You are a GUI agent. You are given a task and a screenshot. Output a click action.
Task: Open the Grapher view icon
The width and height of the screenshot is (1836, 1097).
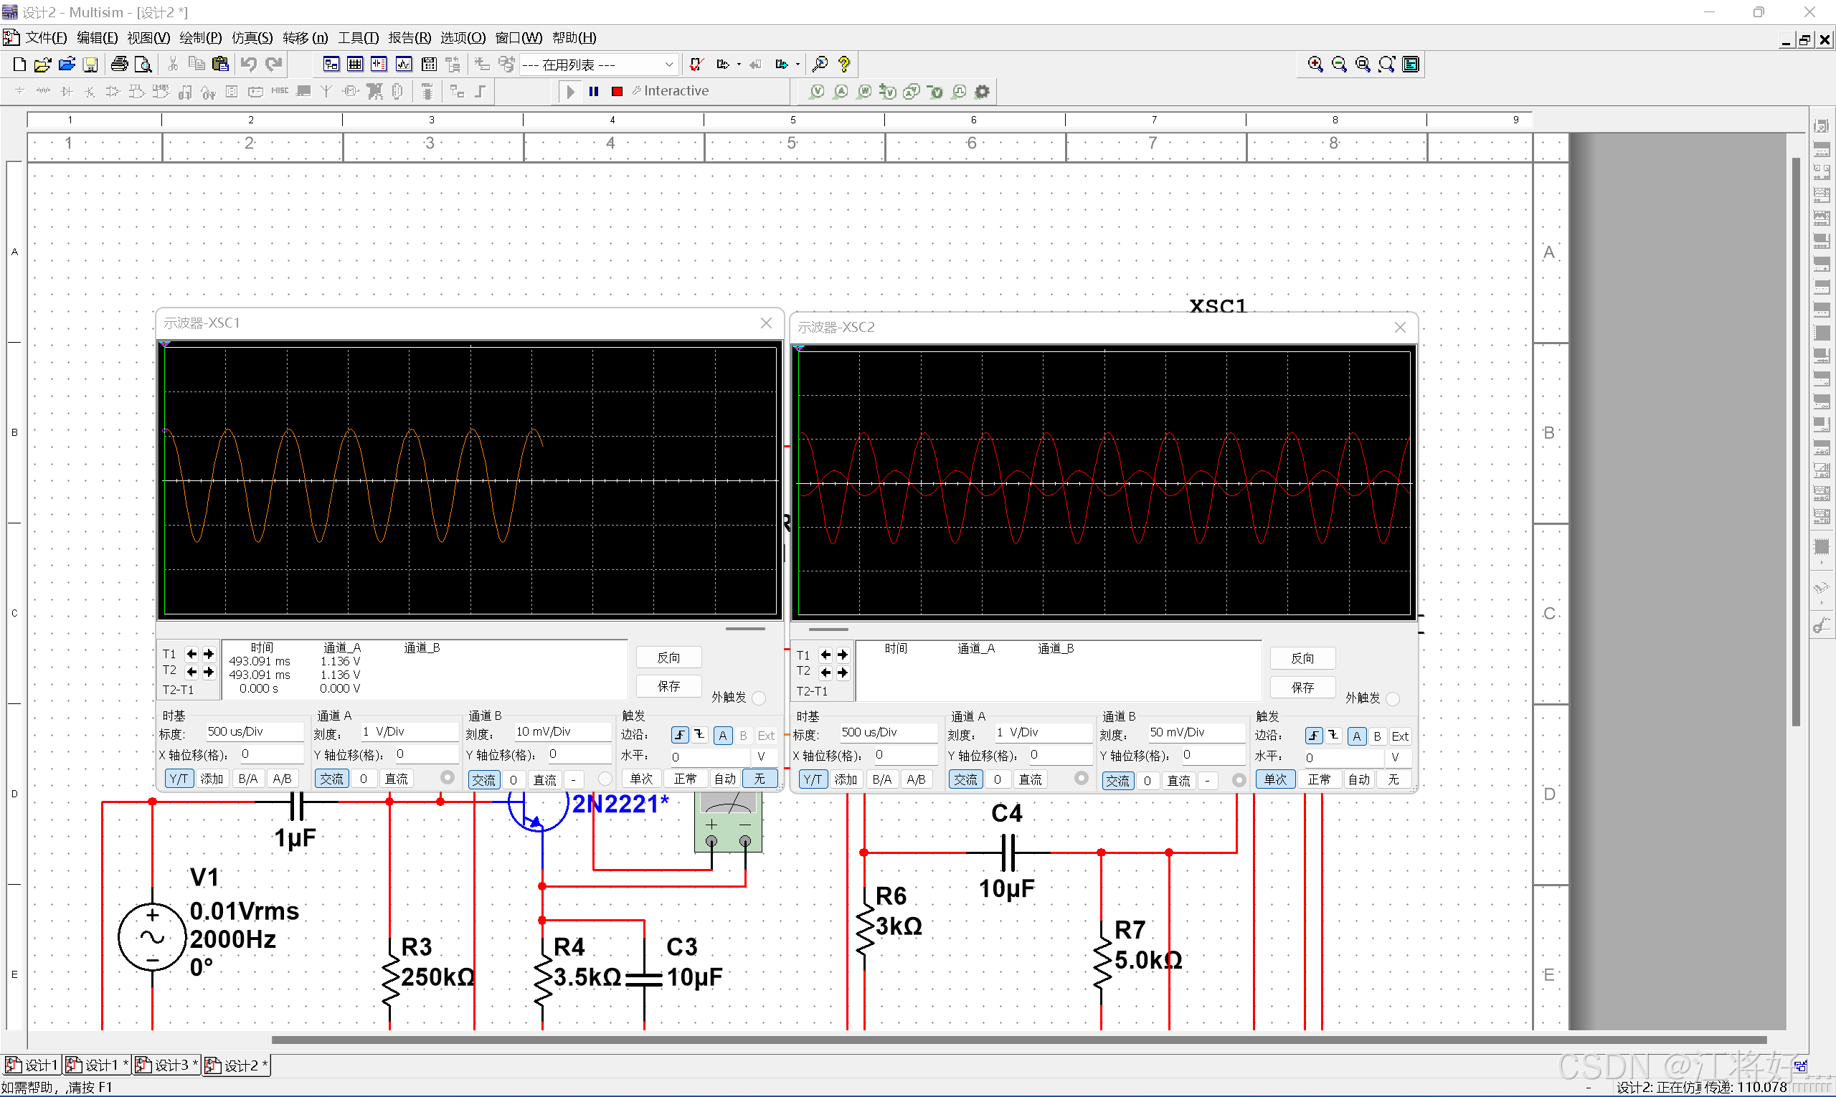click(x=404, y=65)
